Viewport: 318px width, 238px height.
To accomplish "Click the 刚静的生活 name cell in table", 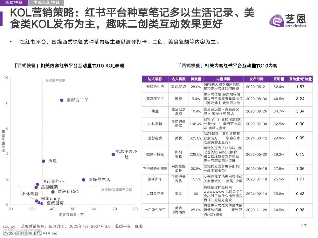I will [155, 87].
